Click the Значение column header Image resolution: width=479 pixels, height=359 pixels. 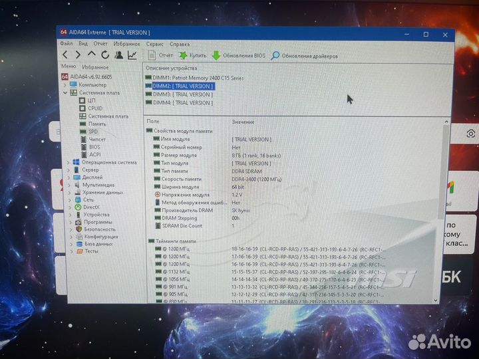point(243,122)
